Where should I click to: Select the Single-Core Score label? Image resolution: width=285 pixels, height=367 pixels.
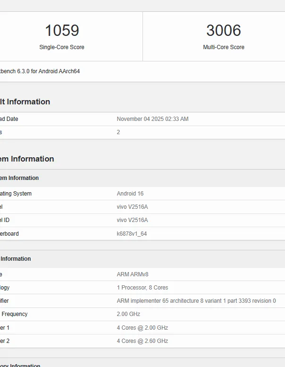pyautogui.click(x=62, y=47)
